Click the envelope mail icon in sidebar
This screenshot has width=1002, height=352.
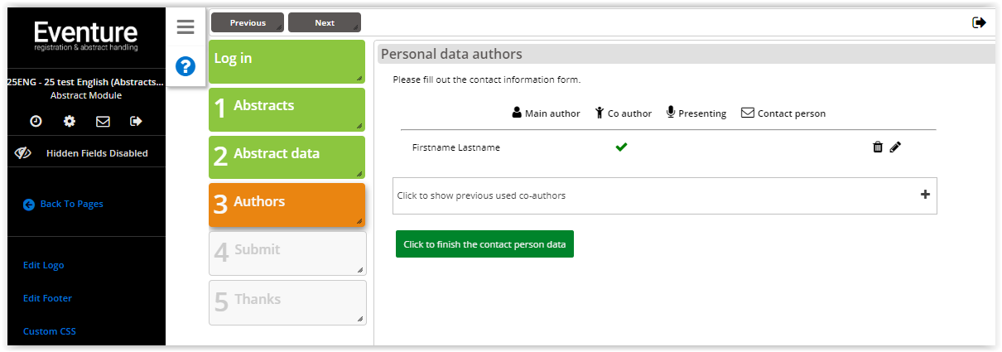103,121
